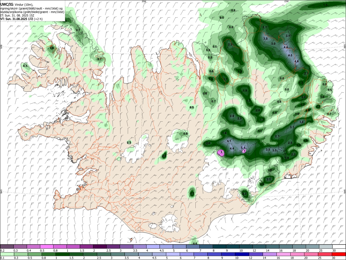Click the lavender rain swatch between 5 and 6
Screen dimensions: 346x260
coord(173,254)
